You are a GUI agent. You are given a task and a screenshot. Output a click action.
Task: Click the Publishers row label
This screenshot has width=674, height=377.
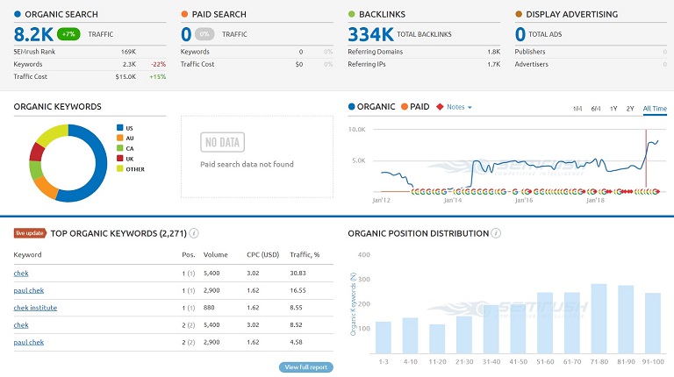(x=530, y=52)
